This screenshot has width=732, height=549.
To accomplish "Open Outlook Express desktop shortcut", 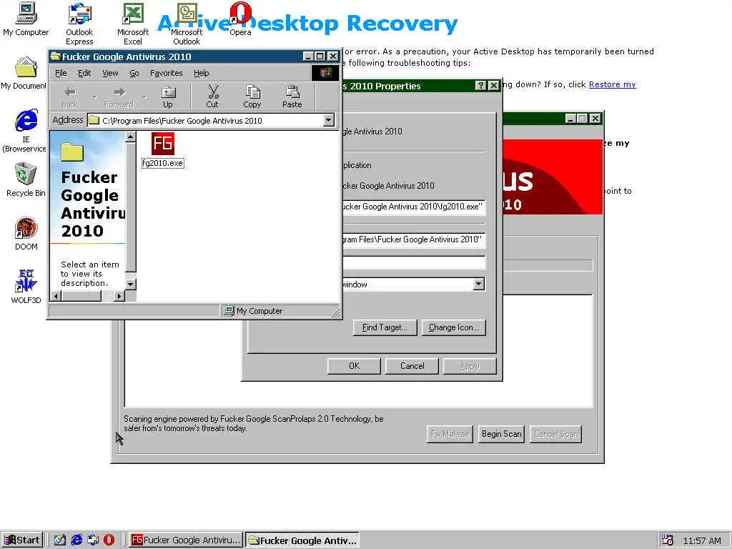I will click(79, 24).
